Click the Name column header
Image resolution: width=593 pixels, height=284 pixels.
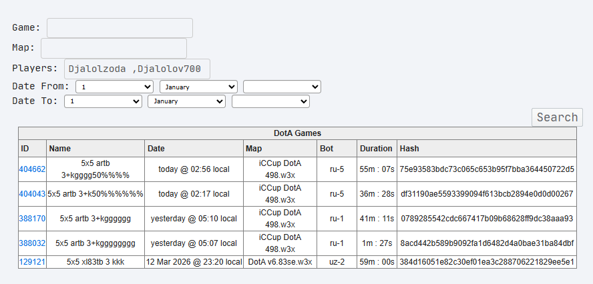[x=60, y=148]
